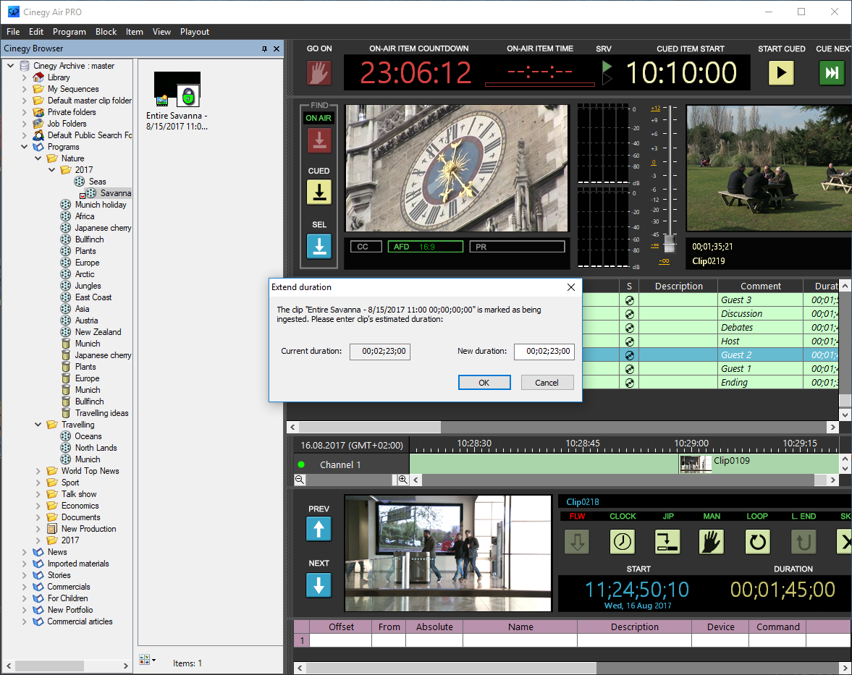Expand the Library tree node
Viewport: 852px width, 675px height.
pos(24,77)
